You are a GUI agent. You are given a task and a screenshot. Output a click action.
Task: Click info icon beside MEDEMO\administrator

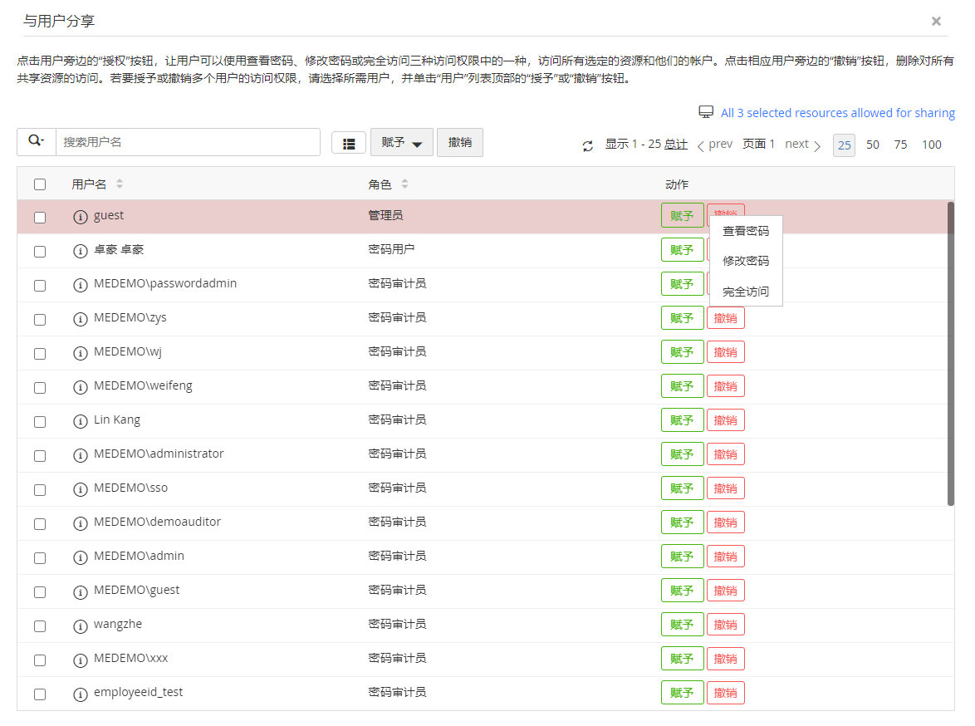click(81, 455)
